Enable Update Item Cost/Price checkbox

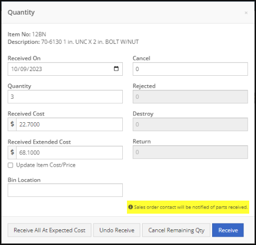point(10,165)
